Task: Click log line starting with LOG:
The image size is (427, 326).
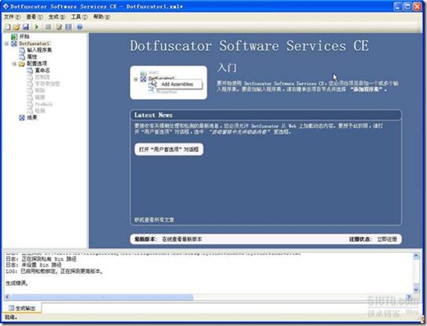Action: click(55, 272)
